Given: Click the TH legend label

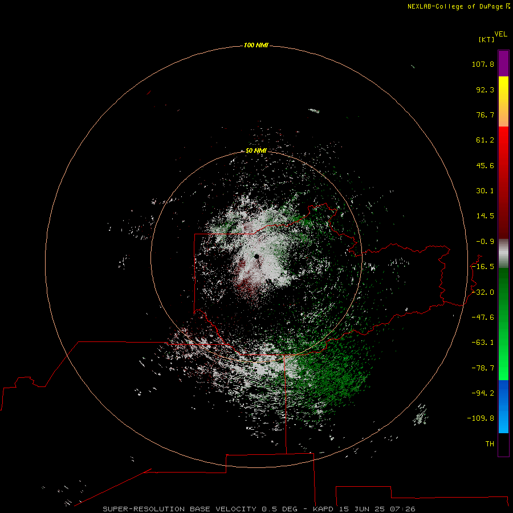Looking at the screenshot, I should tap(490, 444).
